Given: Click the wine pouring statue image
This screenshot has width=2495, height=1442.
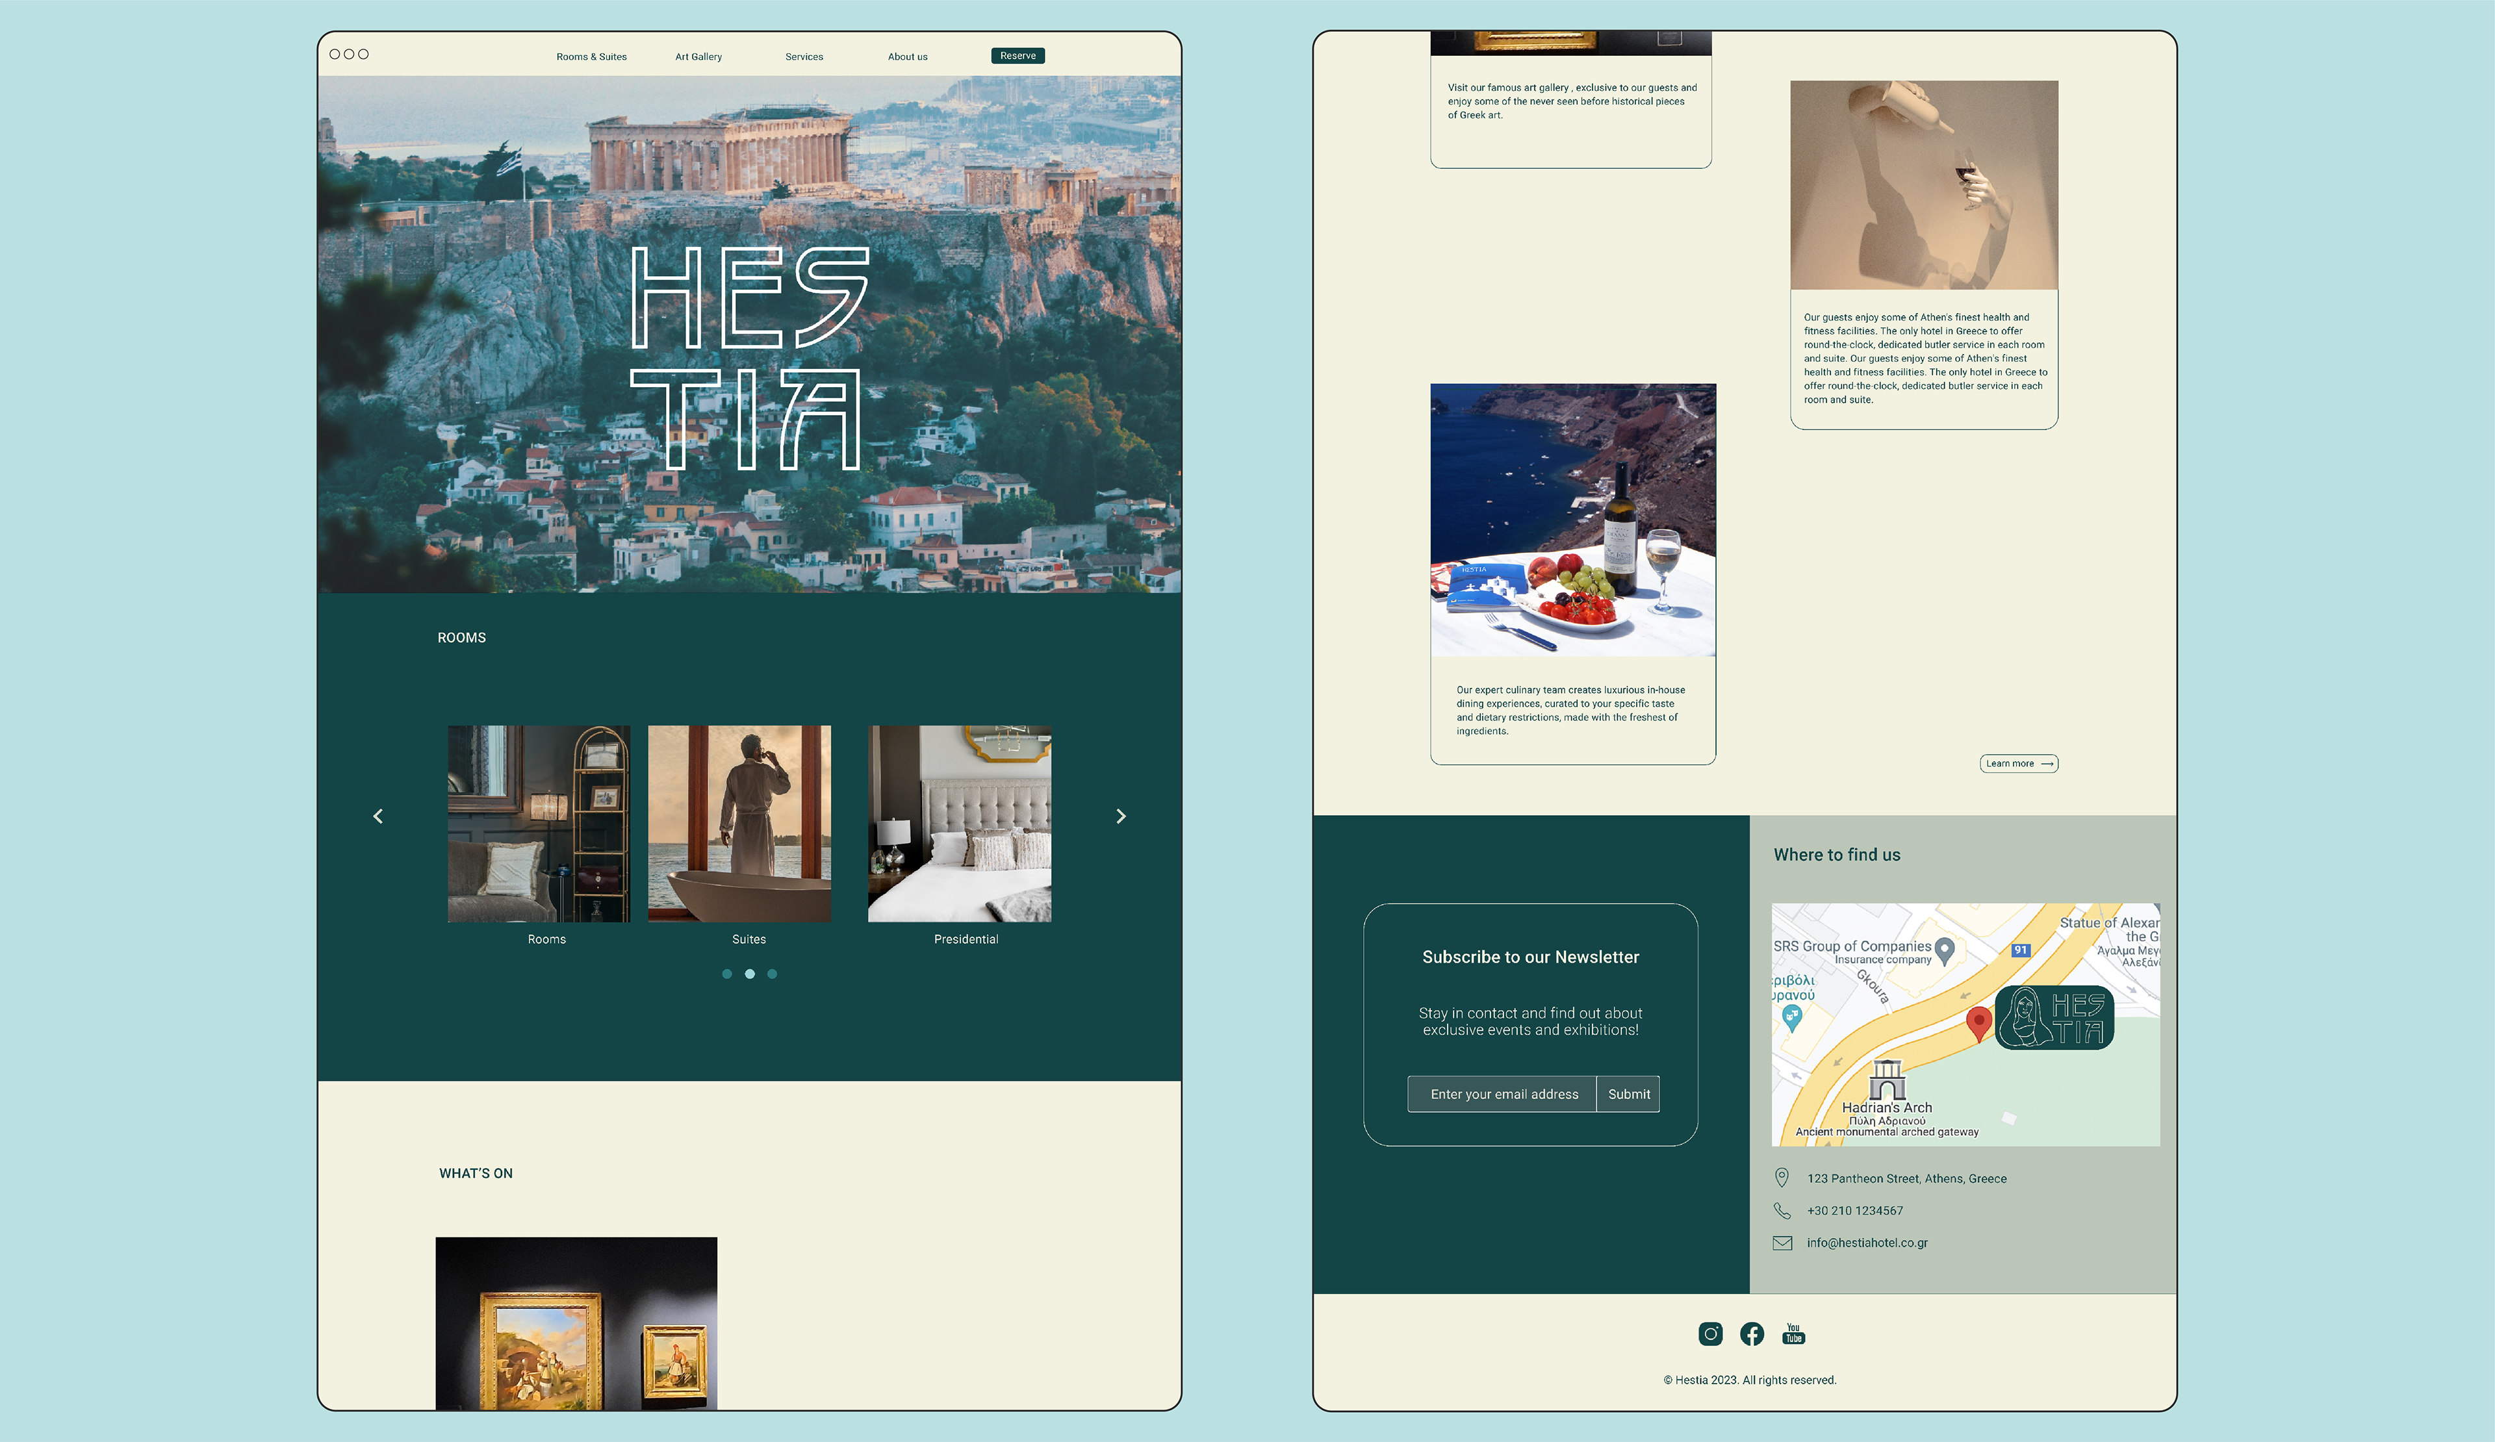Looking at the screenshot, I should coord(1924,185).
